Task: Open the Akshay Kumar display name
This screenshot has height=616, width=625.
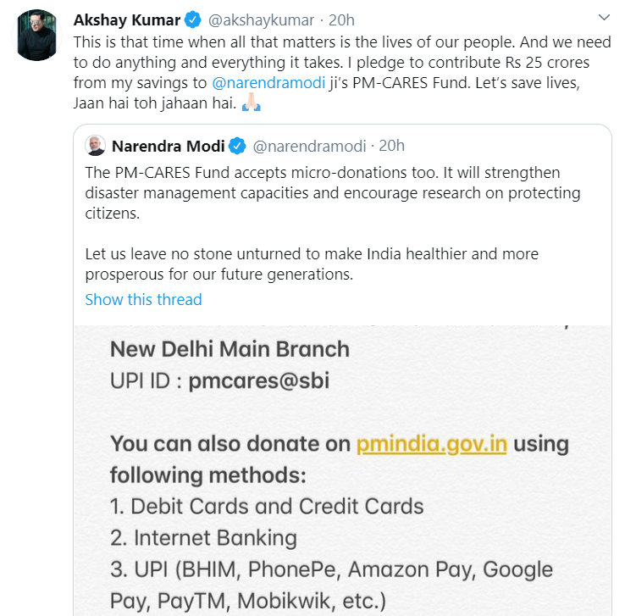Action: point(128,19)
